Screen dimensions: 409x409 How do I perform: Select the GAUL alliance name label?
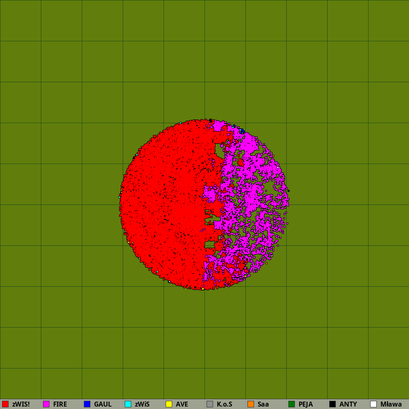103,404
